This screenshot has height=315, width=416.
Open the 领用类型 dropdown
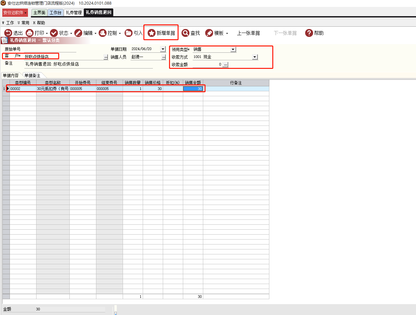tap(233, 49)
